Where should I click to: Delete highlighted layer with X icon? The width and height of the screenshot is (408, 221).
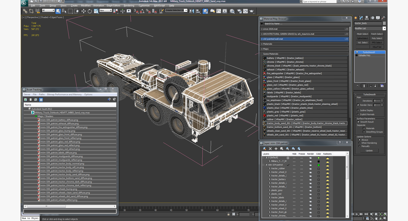(x=270, y=149)
